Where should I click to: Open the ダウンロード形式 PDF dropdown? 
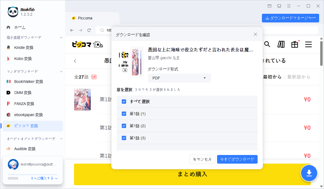(x=179, y=78)
